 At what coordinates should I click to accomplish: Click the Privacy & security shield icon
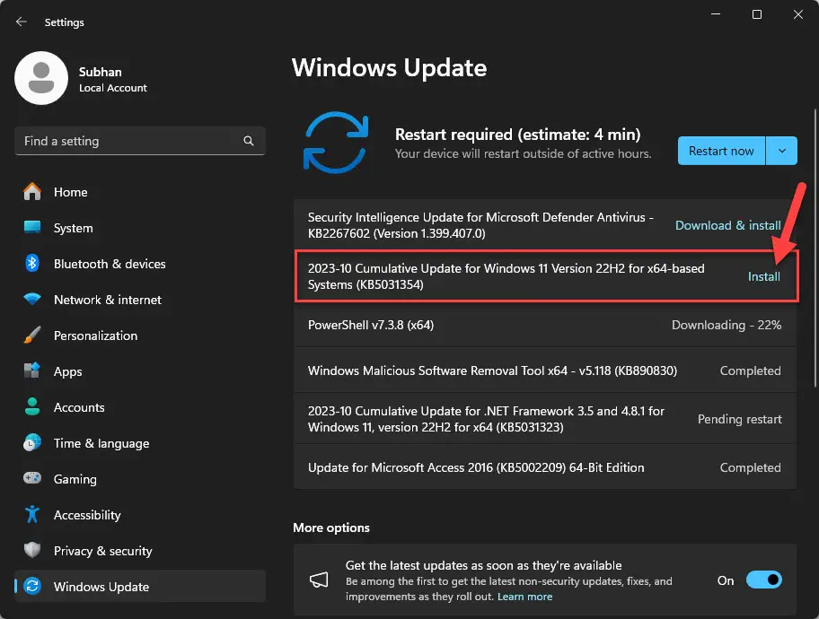pos(32,550)
